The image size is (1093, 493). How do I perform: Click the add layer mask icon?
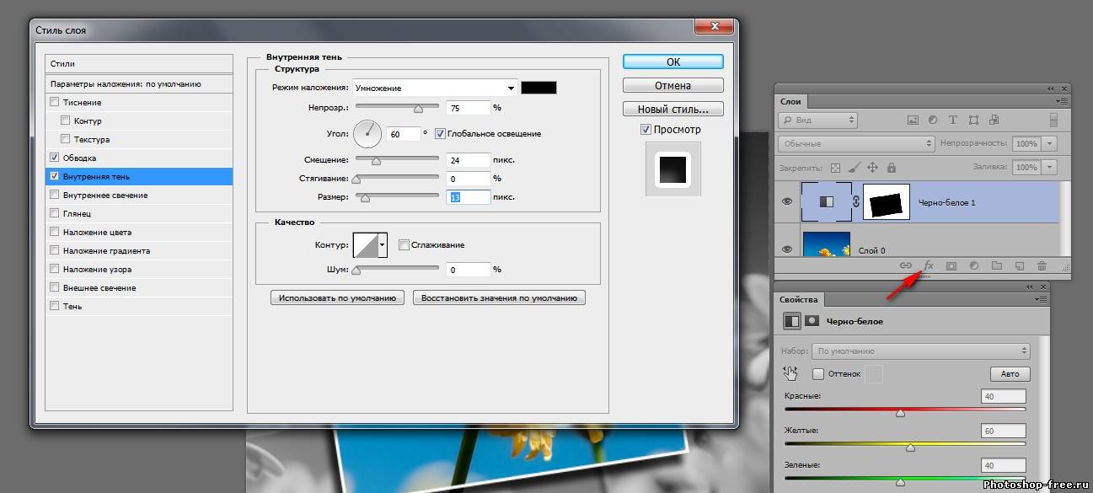951,265
